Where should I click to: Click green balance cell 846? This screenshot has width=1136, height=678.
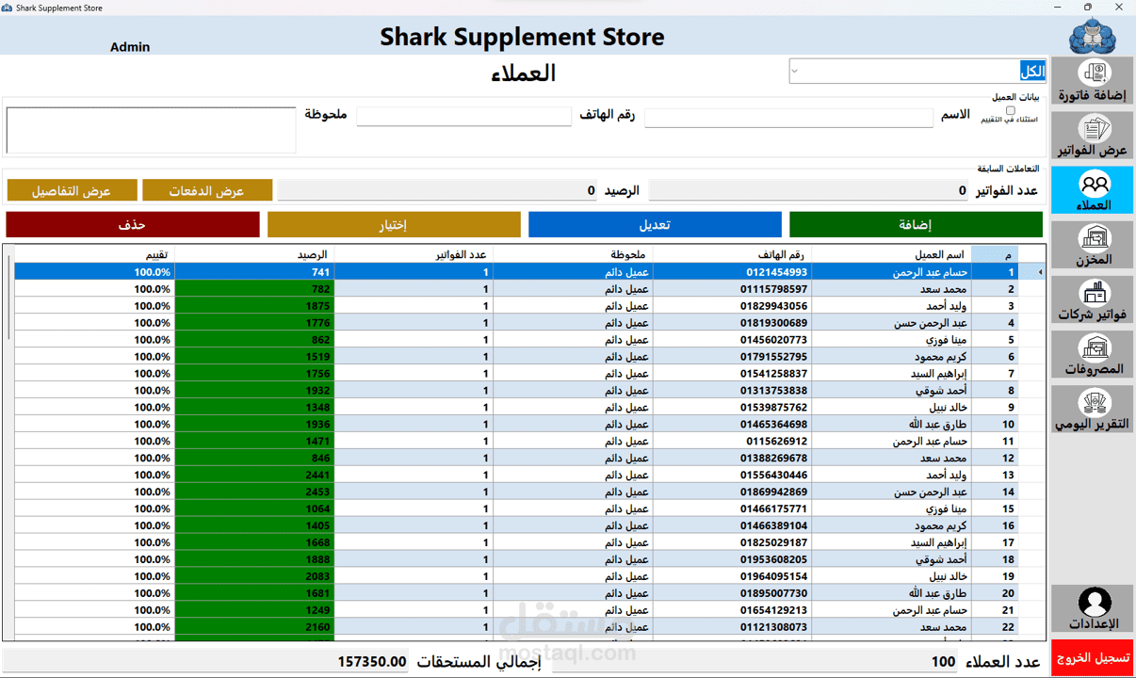pyautogui.click(x=254, y=459)
